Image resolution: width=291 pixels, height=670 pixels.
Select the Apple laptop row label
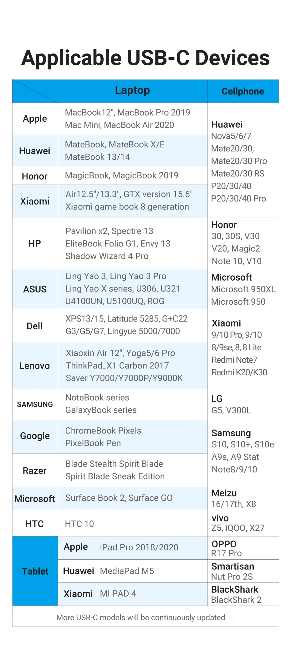[35, 119]
